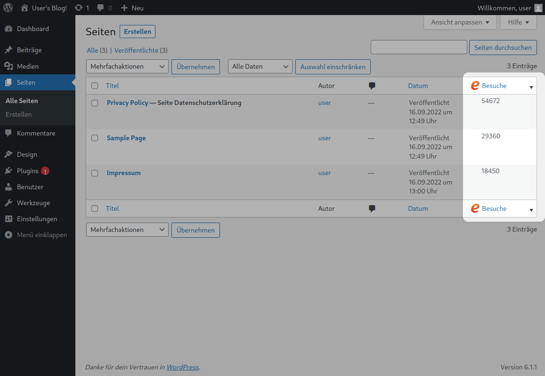Open the Impressum page link
545x376 pixels.
pos(124,173)
